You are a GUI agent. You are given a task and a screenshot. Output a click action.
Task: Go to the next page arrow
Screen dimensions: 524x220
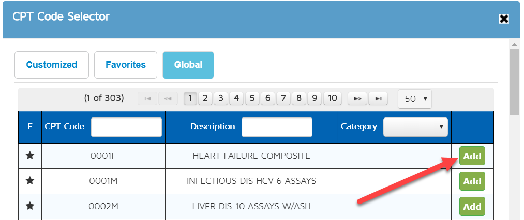(357, 98)
